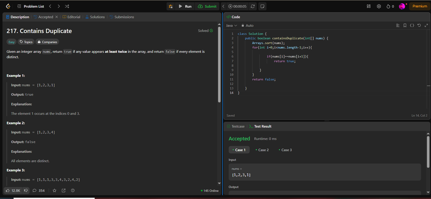Select the Case 3 result

[x=285, y=150]
